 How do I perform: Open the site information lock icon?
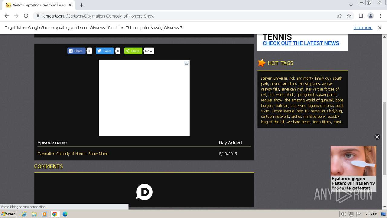[x=38, y=16]
